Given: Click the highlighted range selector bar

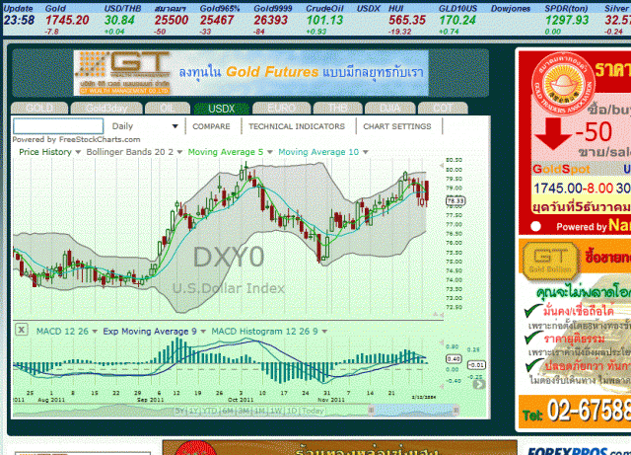Looking at the screenshot, I should (413, 410).
